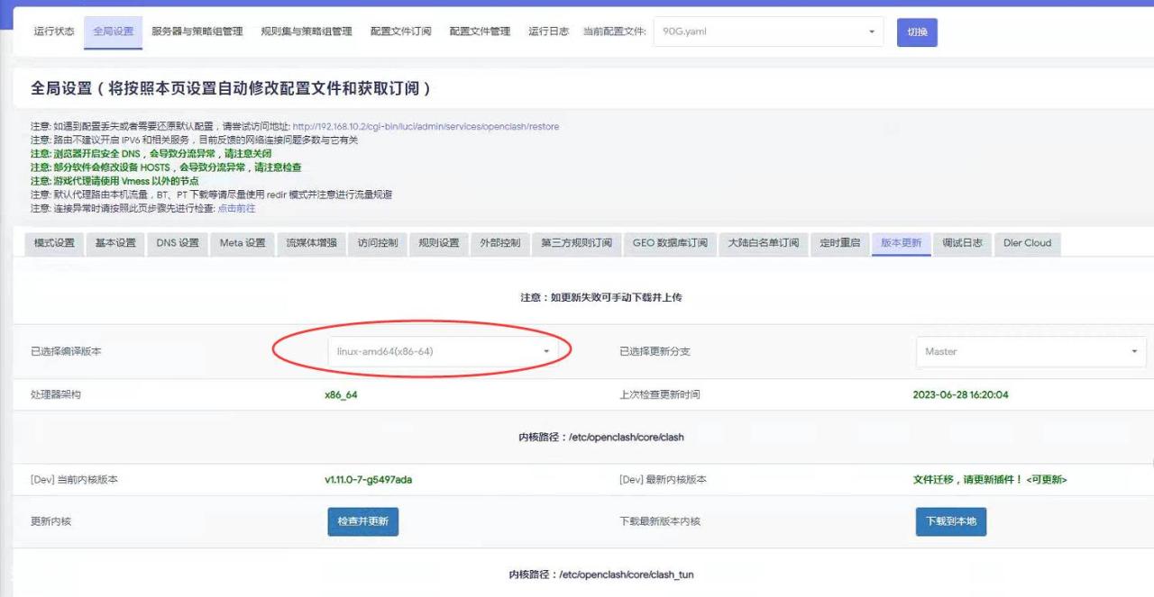
Task: Open the openclash restore URL link
Action: [x=426, y=127]
